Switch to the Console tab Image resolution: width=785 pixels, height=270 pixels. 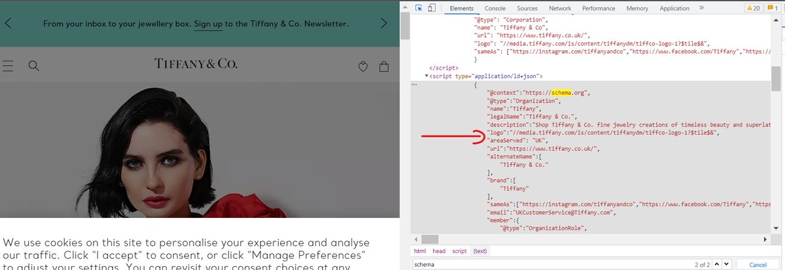495,8
